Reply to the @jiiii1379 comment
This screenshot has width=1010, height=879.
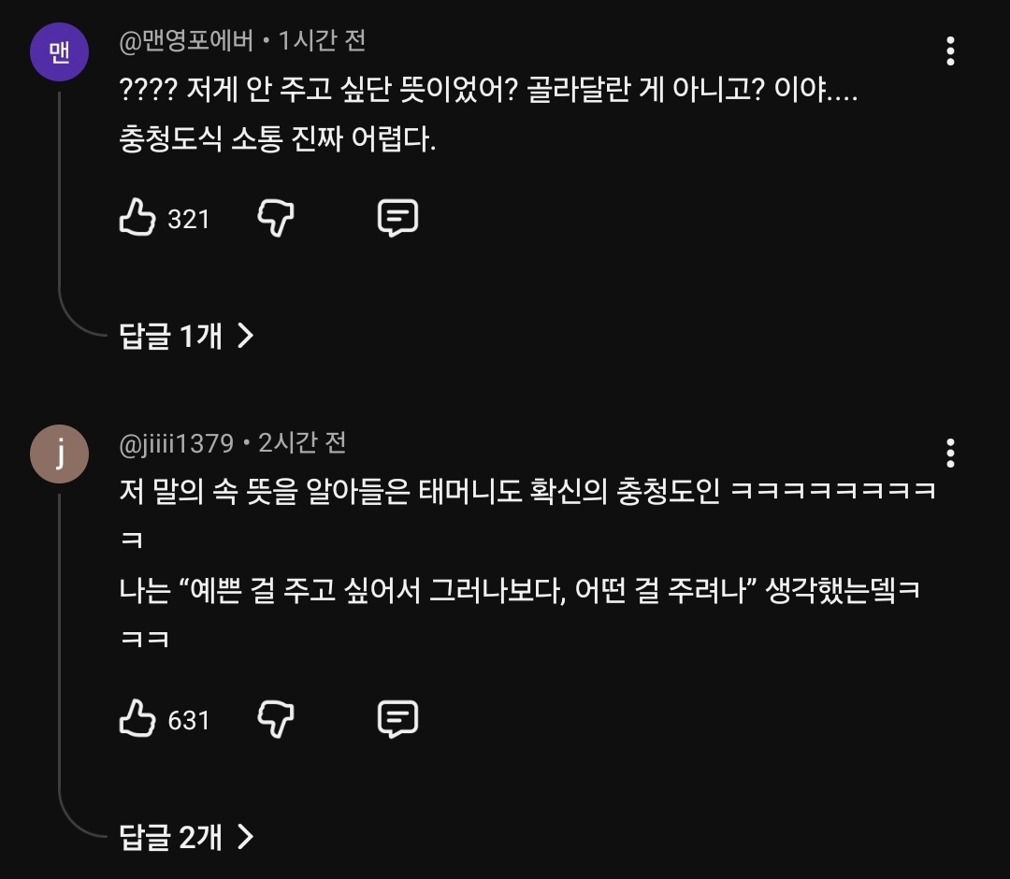[x=397, y=719]
